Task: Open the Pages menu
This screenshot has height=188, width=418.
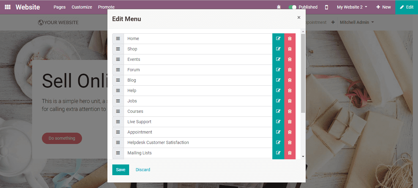Action: click(60, 7)
